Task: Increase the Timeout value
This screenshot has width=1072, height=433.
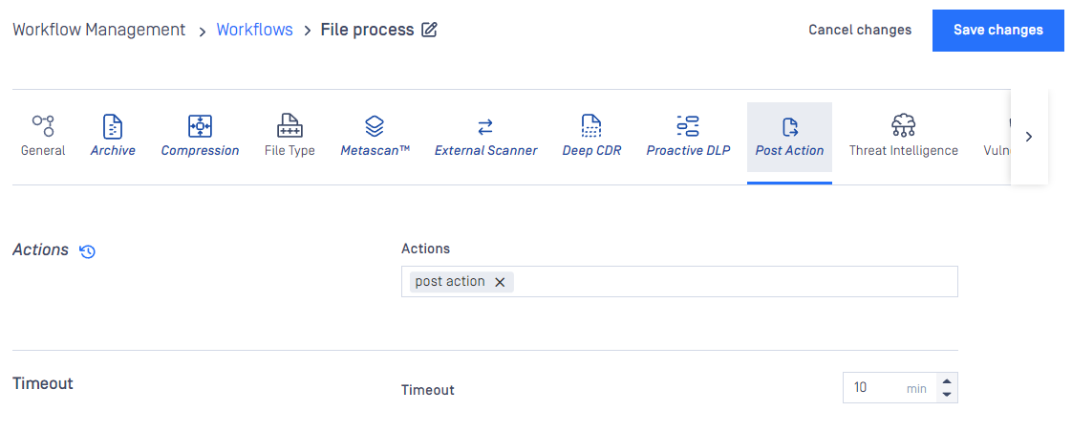Action: (x=947, y=382)
